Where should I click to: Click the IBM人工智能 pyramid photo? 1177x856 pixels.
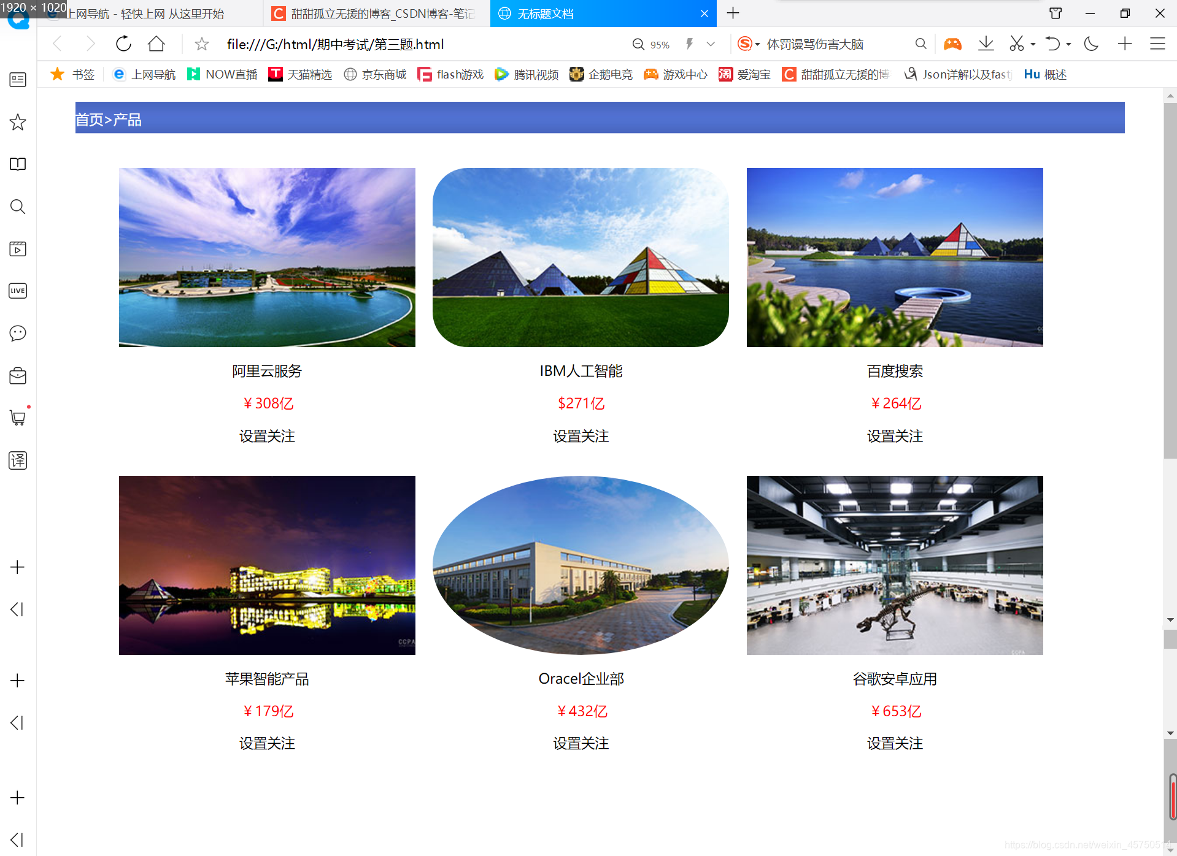point(581,258)
